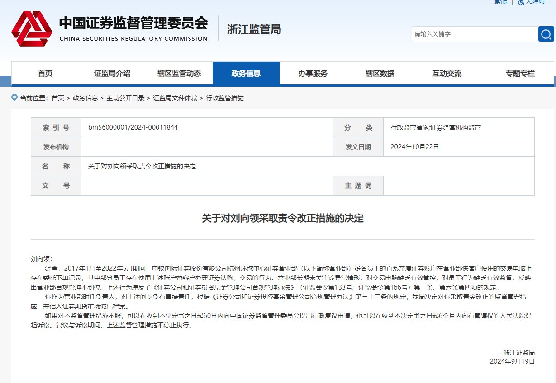Click the 发文日期 table label

coord(358,147)
